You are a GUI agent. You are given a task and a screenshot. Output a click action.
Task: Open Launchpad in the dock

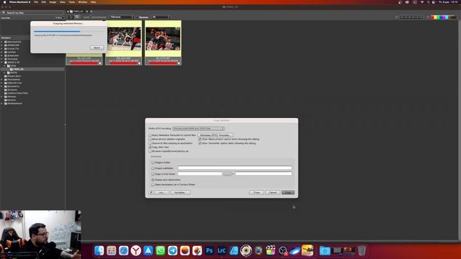(112, 250)
